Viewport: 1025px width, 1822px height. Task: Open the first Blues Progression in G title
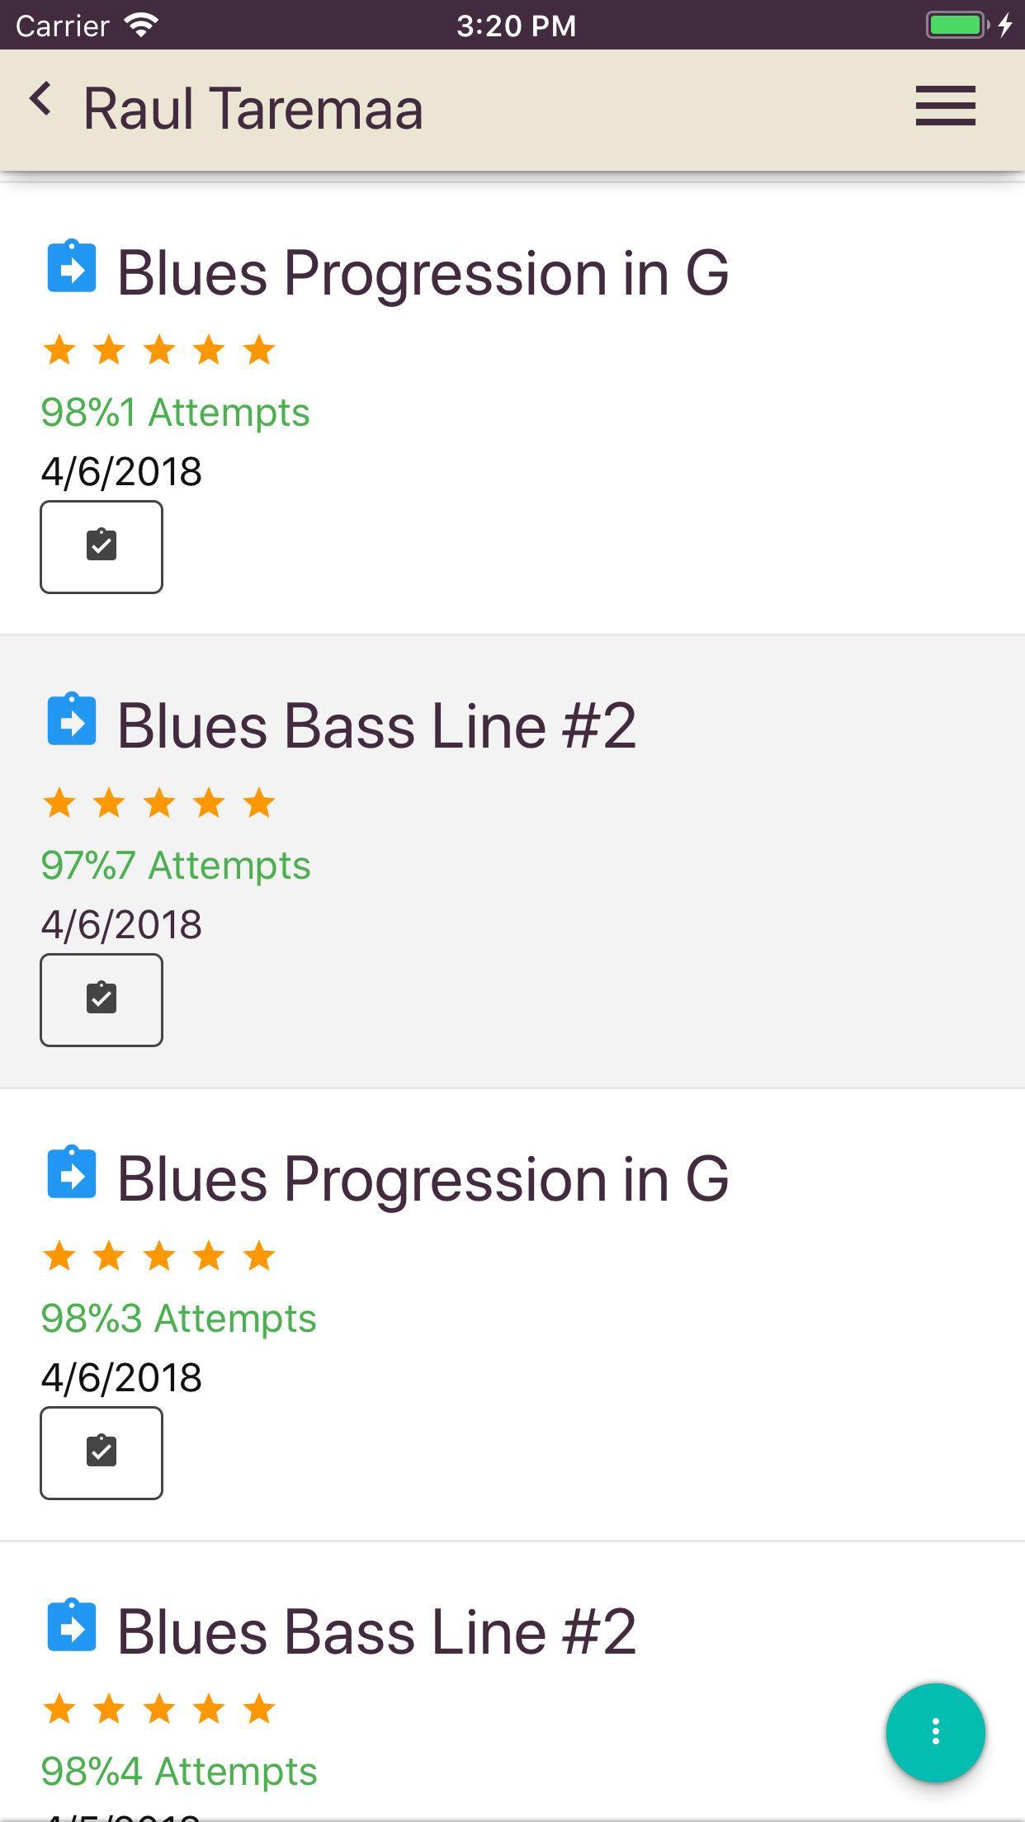tap(423, 273)
